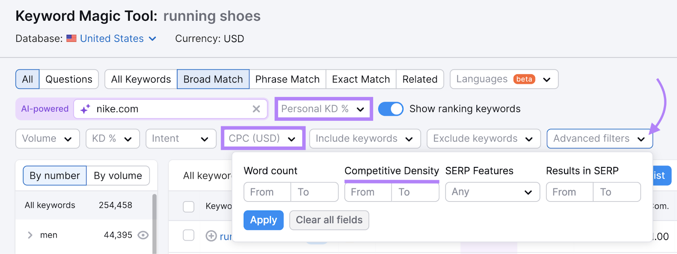The image size is (677, 254).
Task: Click the United States flag icon
Action: click(x=72, y=38)
